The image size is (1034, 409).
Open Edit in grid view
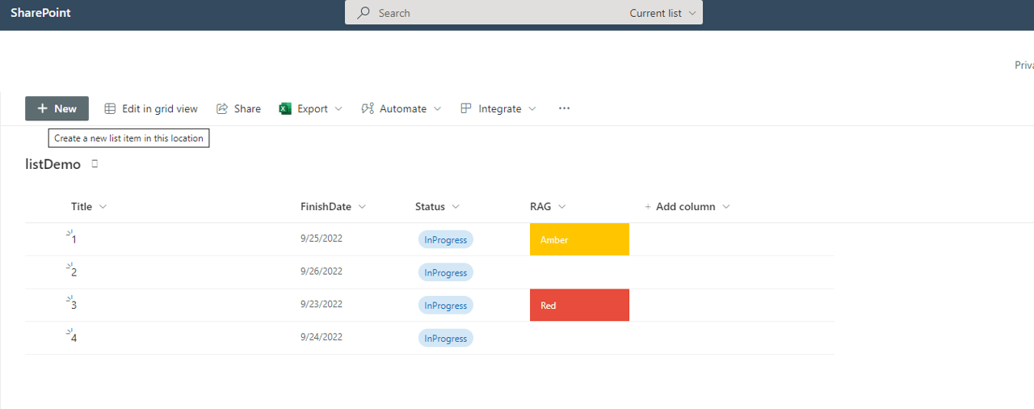click(x=151, y=108)
